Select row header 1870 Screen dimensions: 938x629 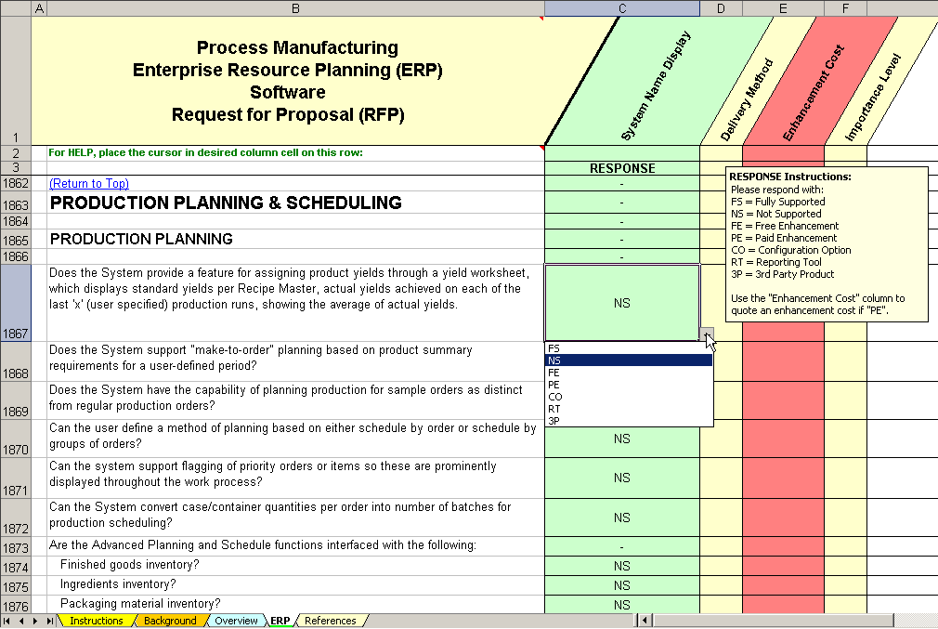[16, 439]
